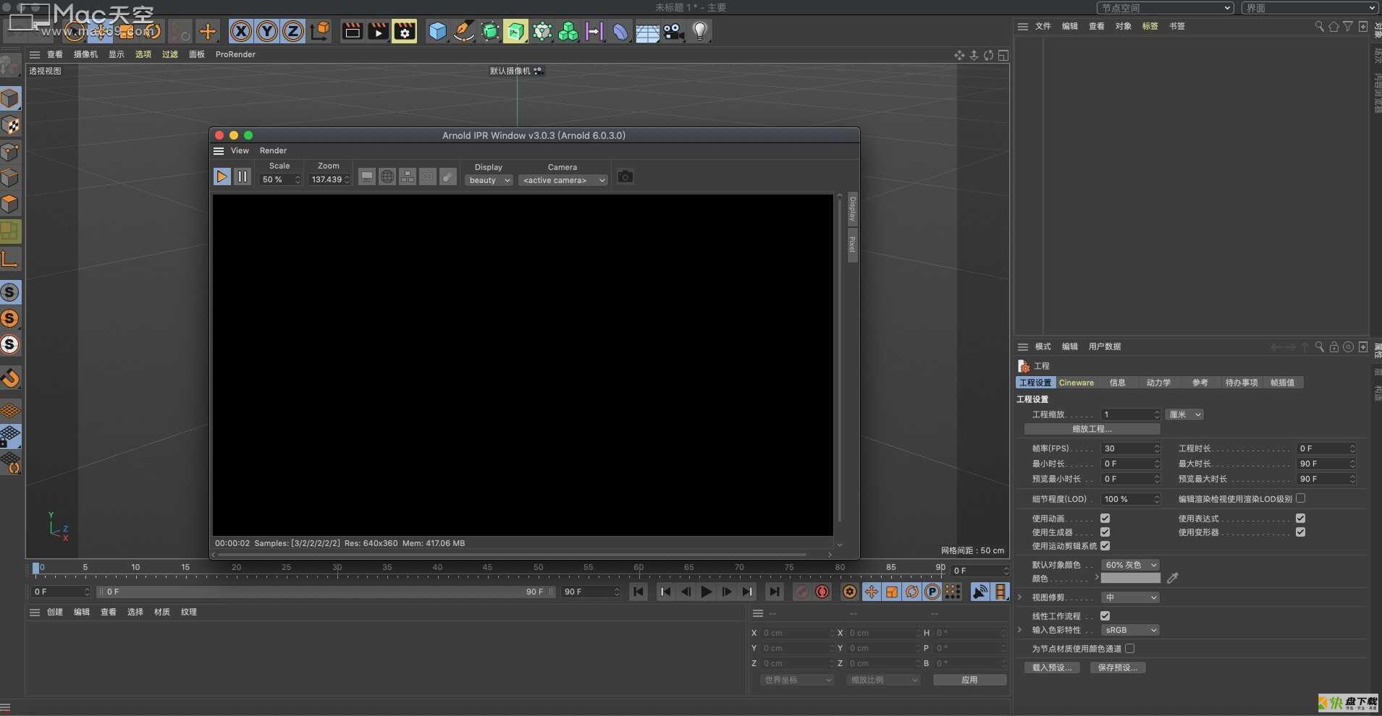Pause the Arnold IPR render
This screenshot has height=716, width=1382.
click(x=243, y=176)
